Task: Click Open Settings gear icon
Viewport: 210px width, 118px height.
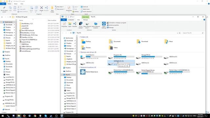Action: point(104,25)
